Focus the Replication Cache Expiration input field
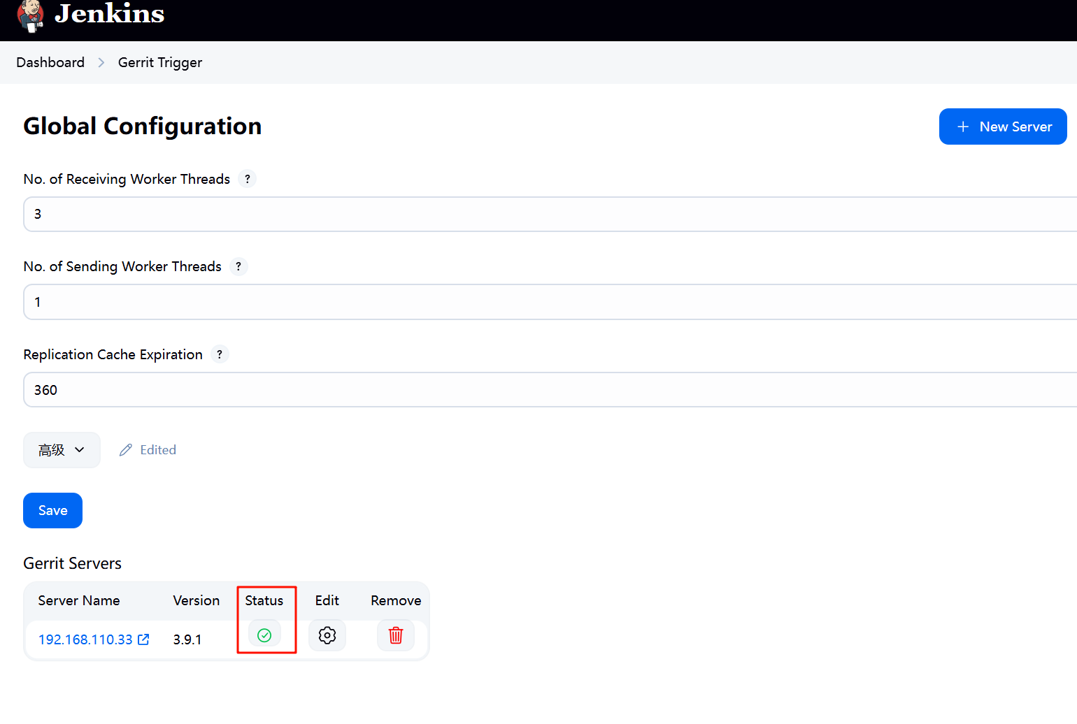This screenshot has width=1077, height=724. click(x=550, y=390)
